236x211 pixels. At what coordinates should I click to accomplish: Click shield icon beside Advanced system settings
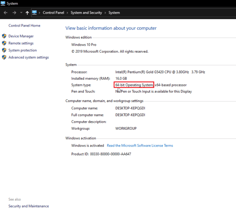(4, 57)
